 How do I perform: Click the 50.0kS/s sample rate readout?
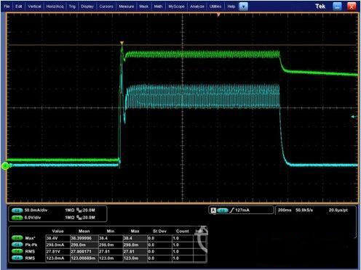(x=304, y=210)
